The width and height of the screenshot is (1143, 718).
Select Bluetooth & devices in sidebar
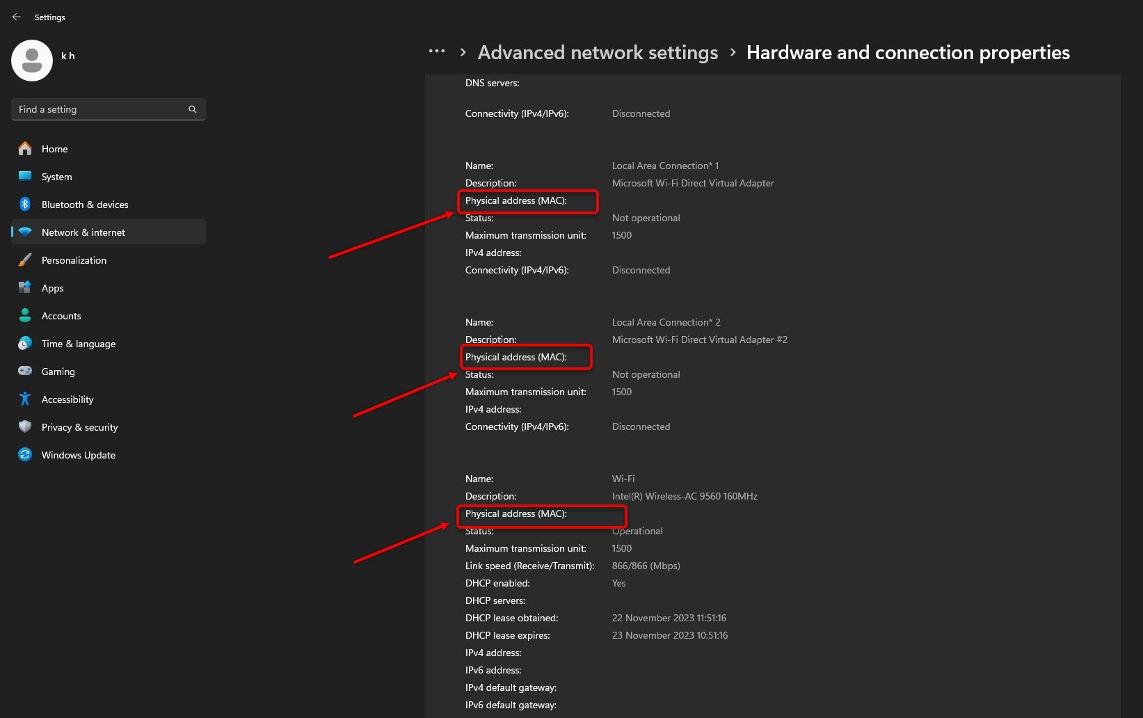85,205
